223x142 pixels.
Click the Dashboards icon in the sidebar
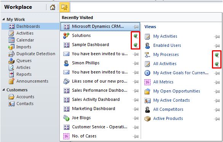11,26
